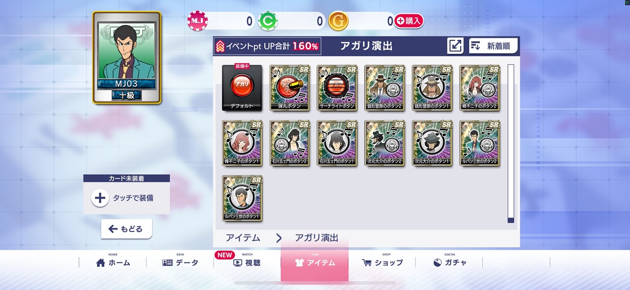Viewport: 630px width, 290px height.
Task: Pick ルパン三世のボタン1 item
Action: point(242,198)
